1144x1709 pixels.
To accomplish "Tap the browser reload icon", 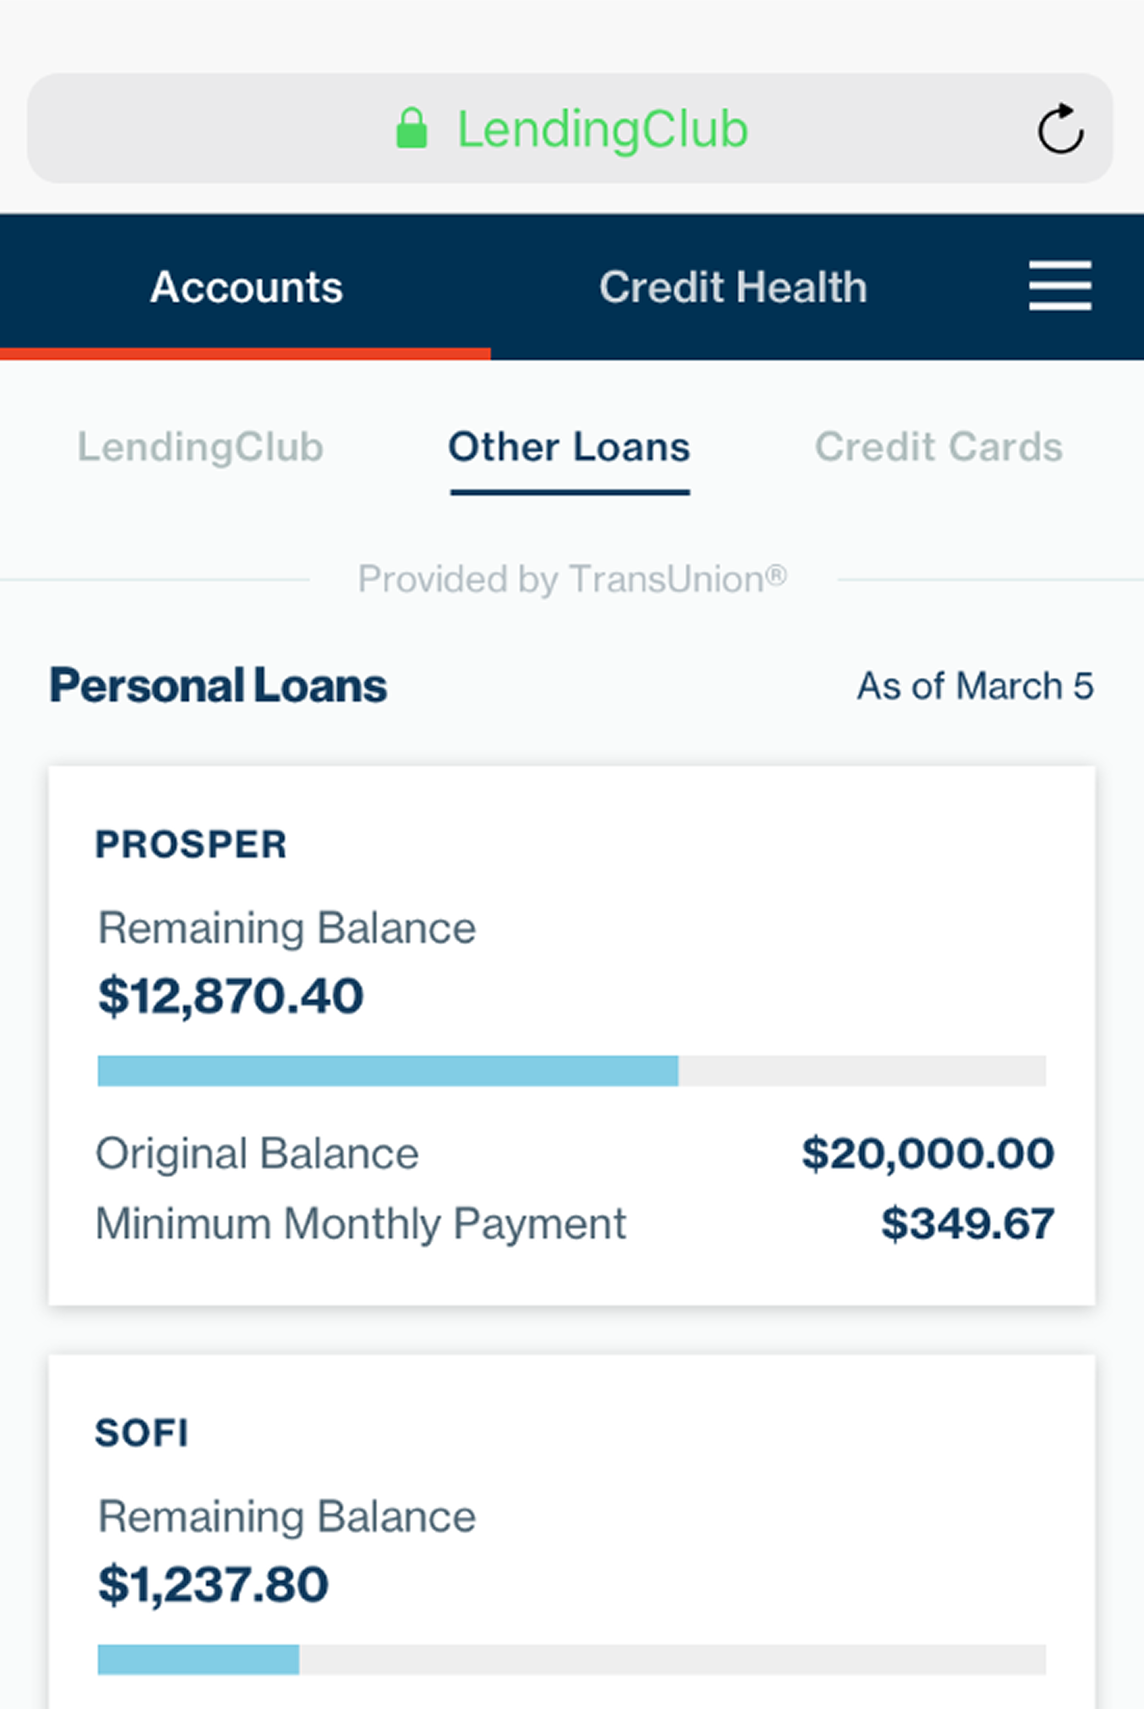I will pos(1060,129).
